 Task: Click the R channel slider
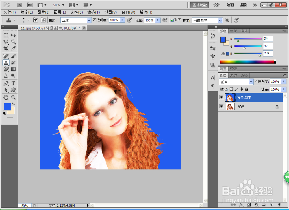248,39
